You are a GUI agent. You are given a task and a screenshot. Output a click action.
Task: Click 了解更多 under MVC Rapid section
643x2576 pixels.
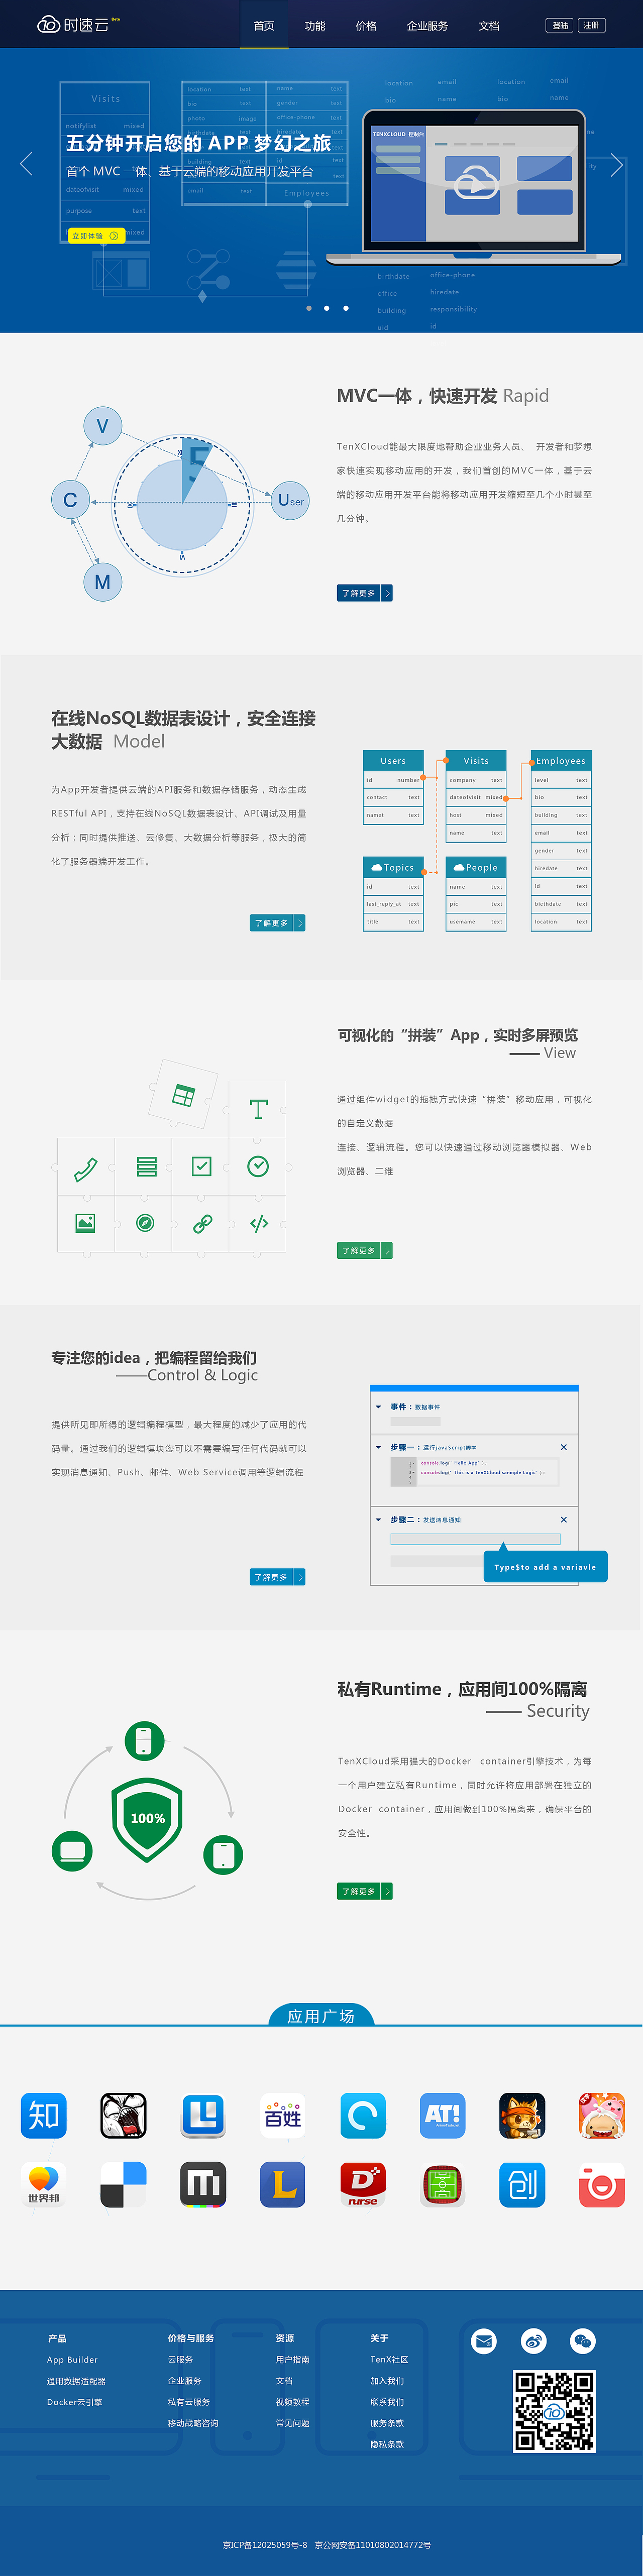365,593
